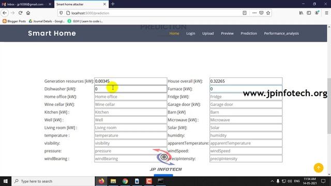Focus the apparentTemperature input field
Viewport: 331px width, 186px height.
246,143
